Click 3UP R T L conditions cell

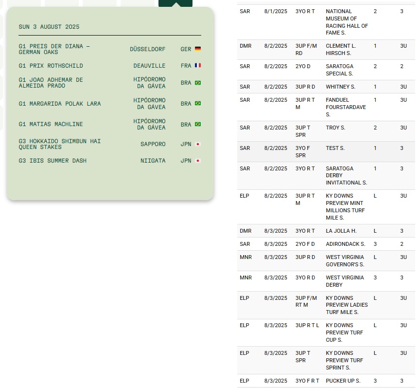tap(307, 325)
